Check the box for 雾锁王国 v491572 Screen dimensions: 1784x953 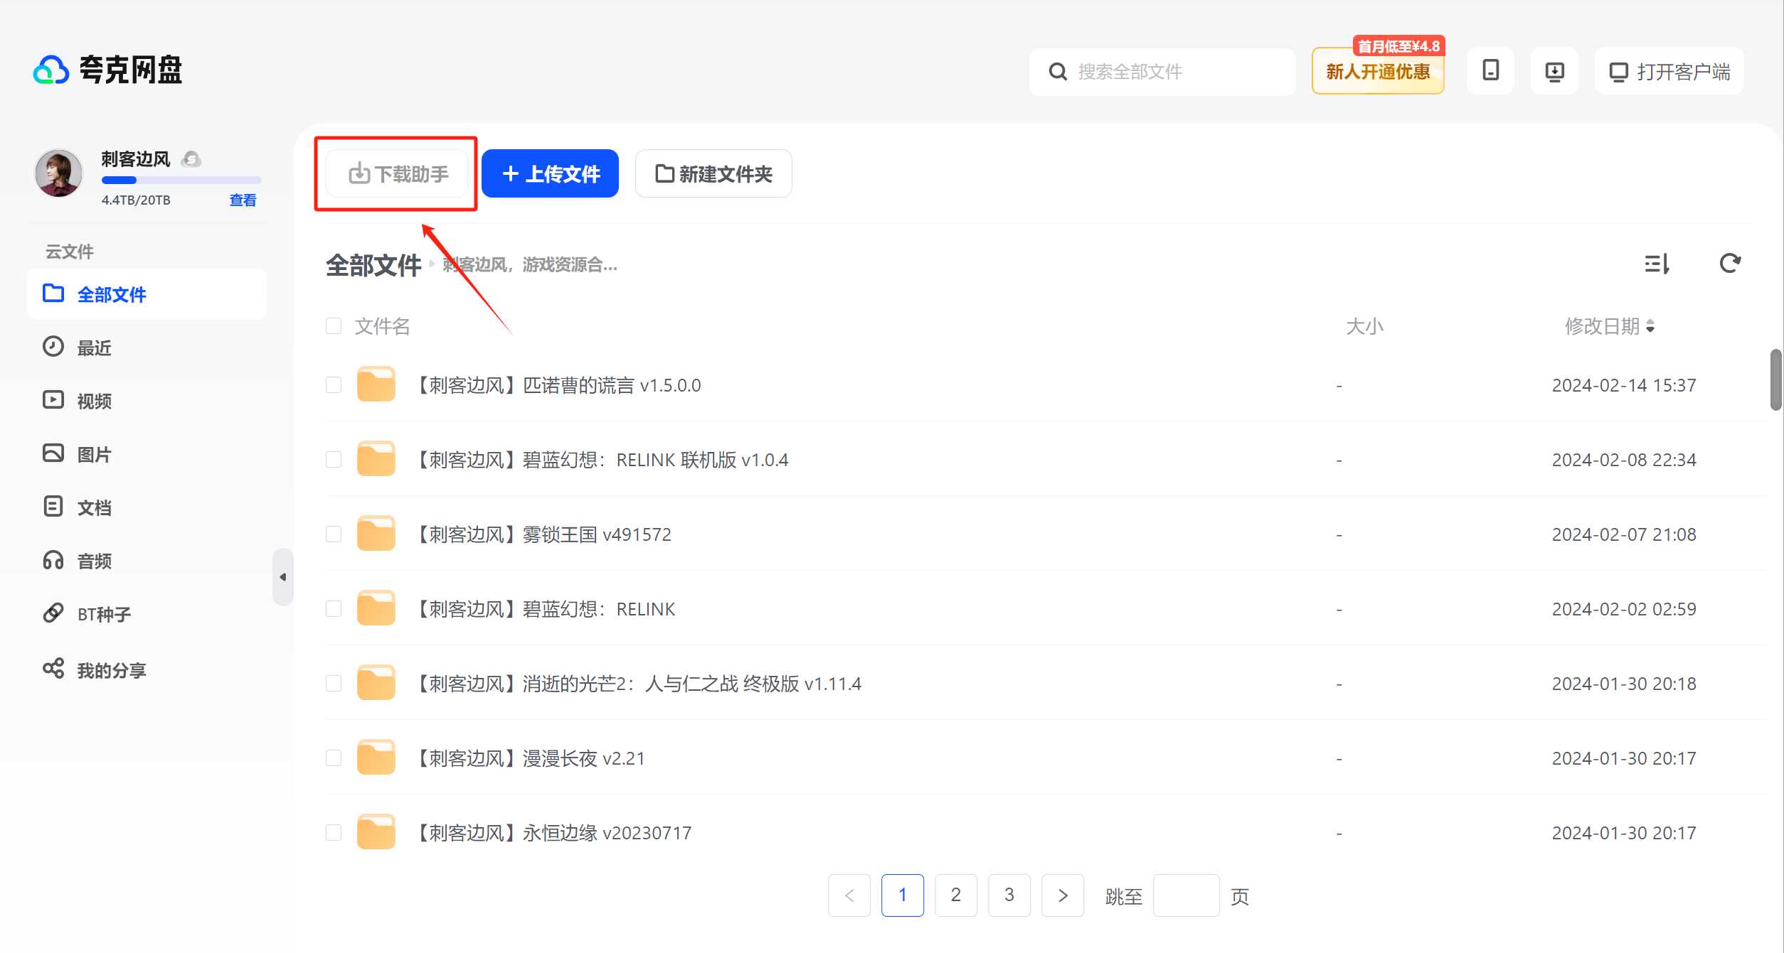(334, 534)
